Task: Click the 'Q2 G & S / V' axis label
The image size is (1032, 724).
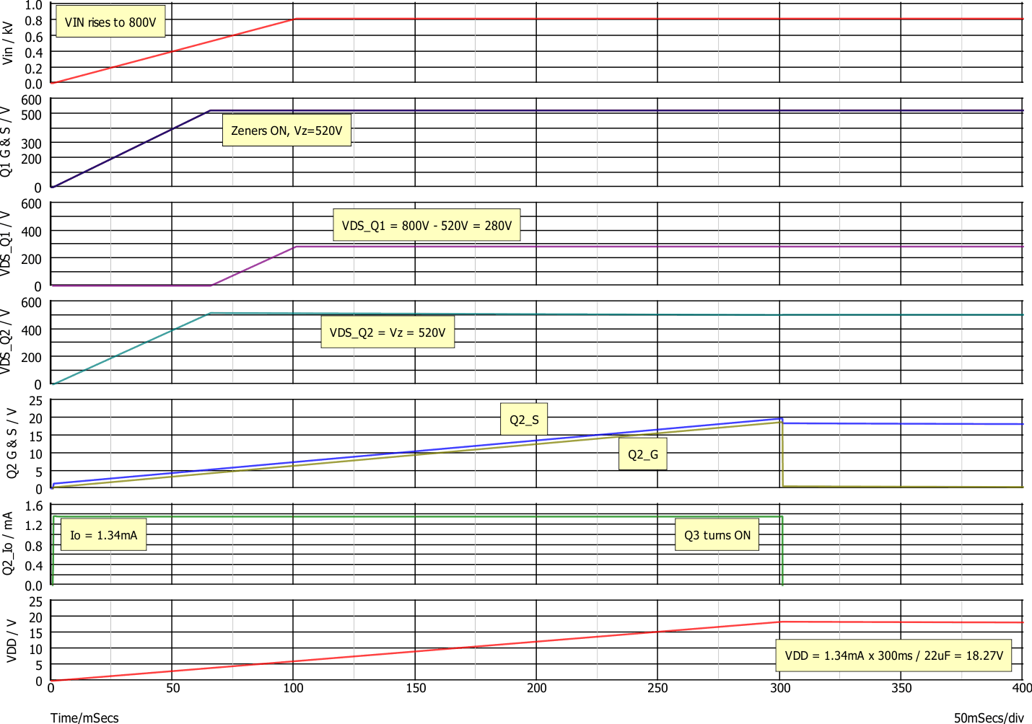Action: 12,442
